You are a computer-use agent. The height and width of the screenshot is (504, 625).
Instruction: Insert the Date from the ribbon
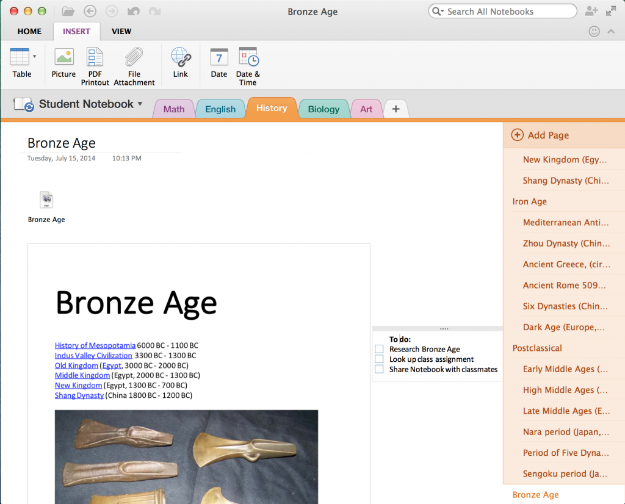[x=219, y=57]
